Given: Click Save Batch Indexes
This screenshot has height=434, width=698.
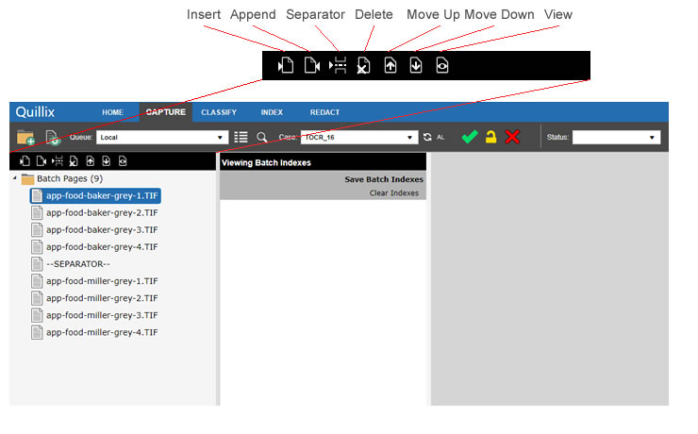Looking at the screenshot, I should click(383, 179).
